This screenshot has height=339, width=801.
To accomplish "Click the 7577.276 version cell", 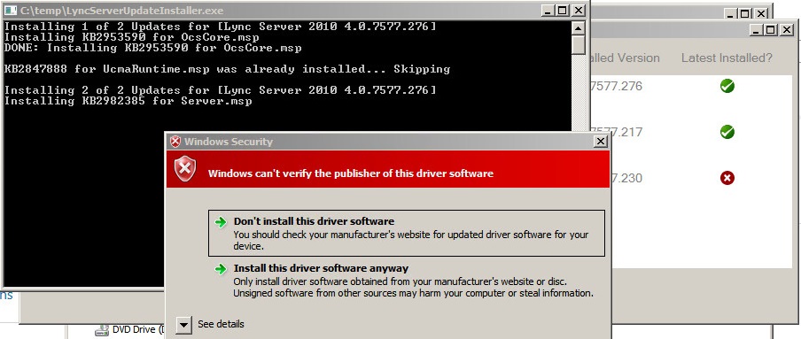I will tap(616, 86).
